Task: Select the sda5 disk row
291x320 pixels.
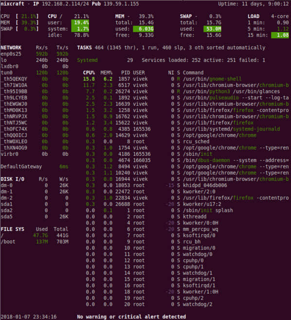Action: tap(35, 217)
